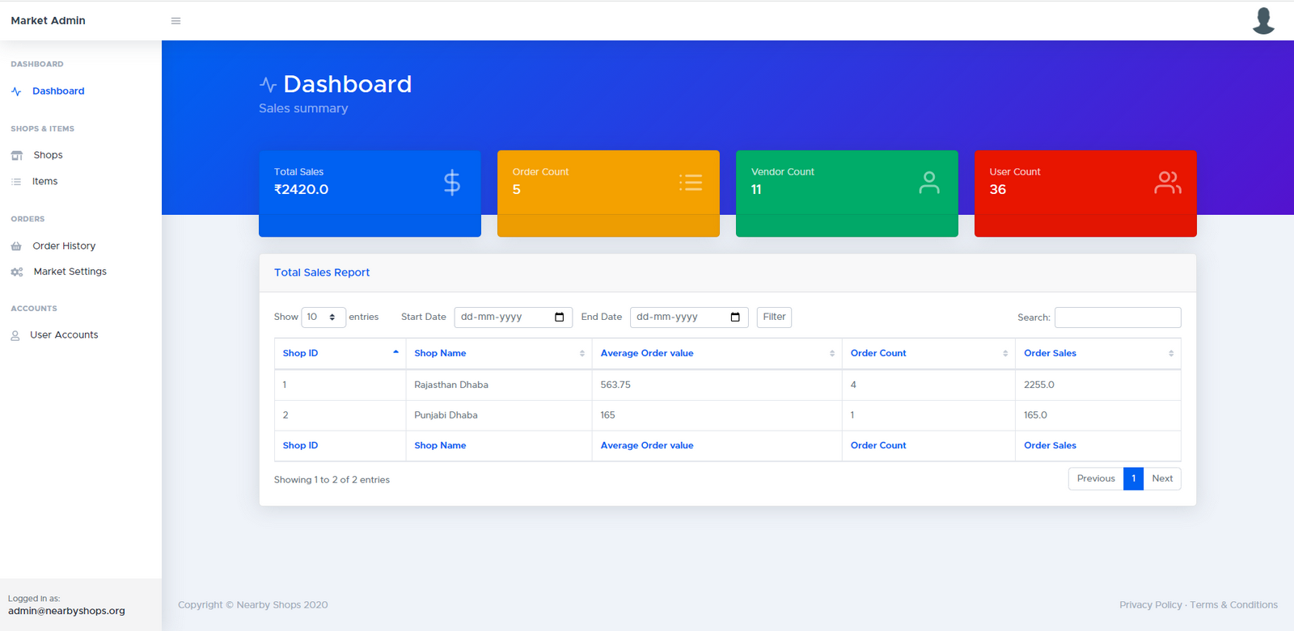
Task: Go to Order History in sidebar
Action: pos(64,246)
